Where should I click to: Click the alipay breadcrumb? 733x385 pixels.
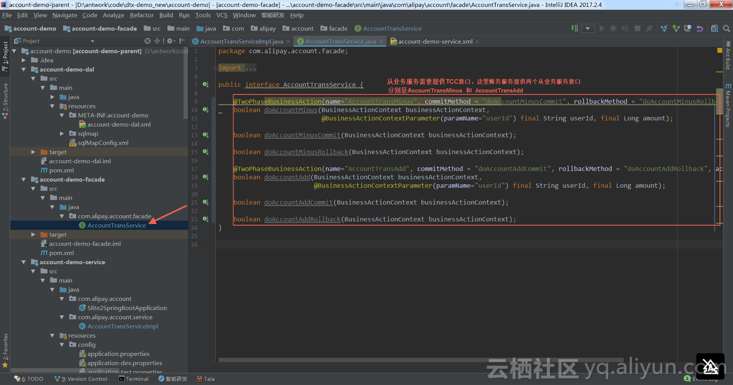[263, 28]
